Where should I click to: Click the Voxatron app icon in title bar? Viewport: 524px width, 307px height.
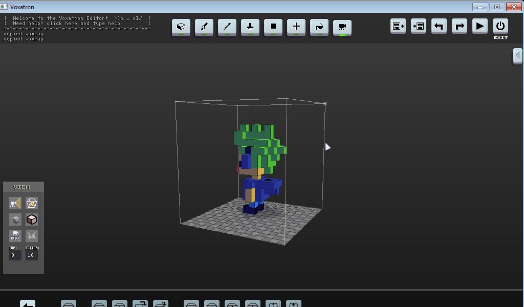pos(4,7)
